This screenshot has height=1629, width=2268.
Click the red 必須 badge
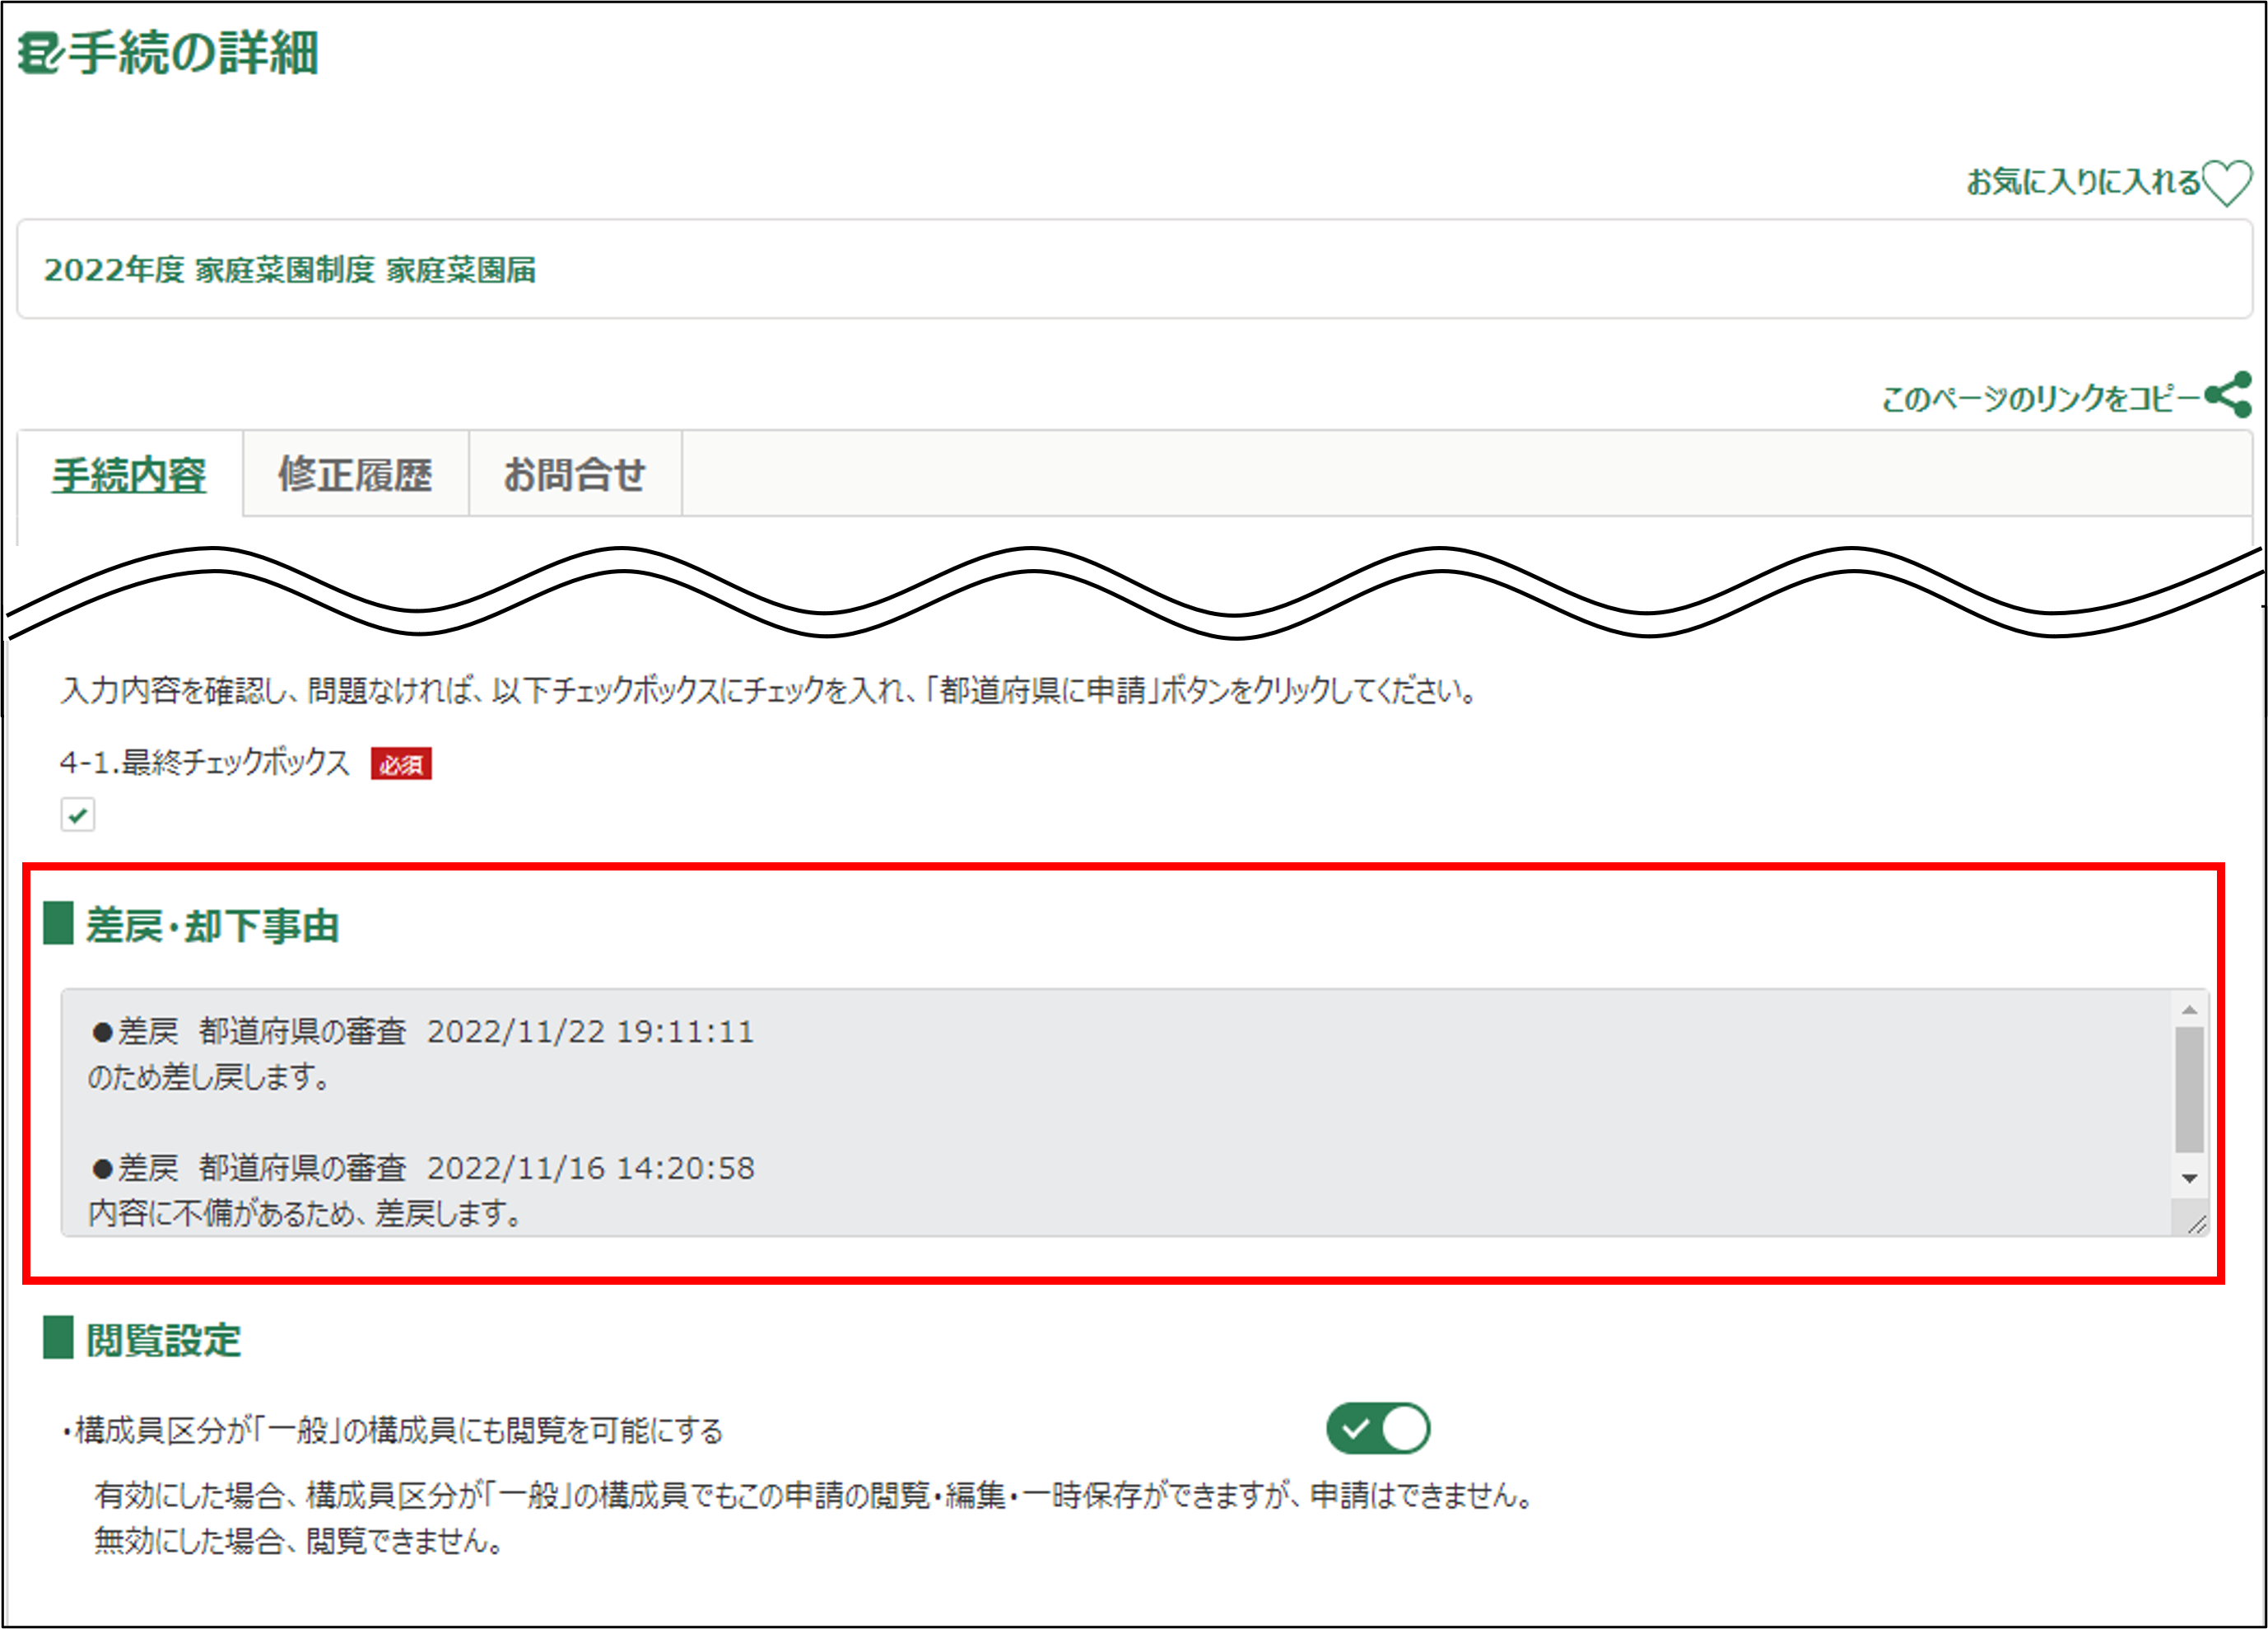pos(401,764)
